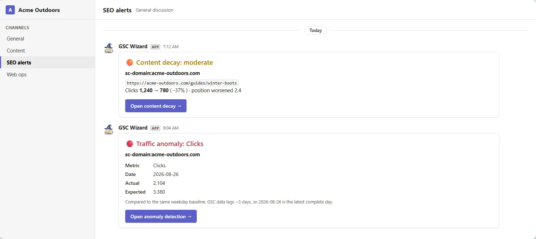Click the Today date divider pill
This screenshot has width=536, height=239.
[x=316, y=30]
